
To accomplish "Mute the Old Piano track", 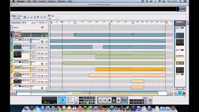I will (23, 46).
